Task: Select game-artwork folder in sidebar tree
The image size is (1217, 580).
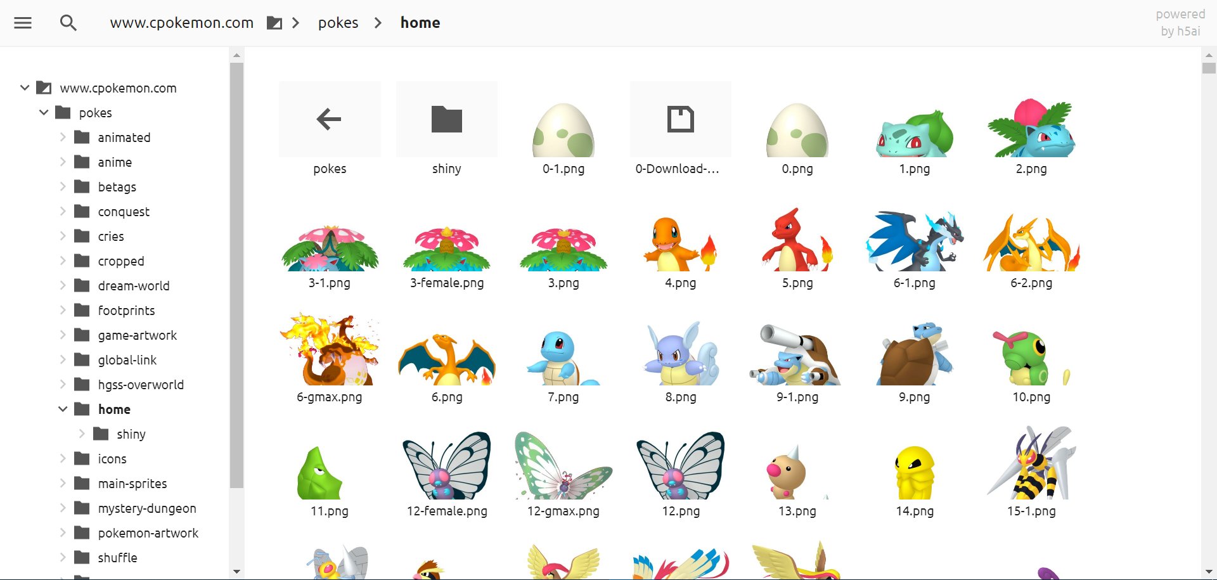Action: 125,335
